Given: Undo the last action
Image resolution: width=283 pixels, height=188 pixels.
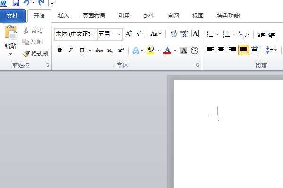Looking at the screenshot, I should (x=26, y=2).
